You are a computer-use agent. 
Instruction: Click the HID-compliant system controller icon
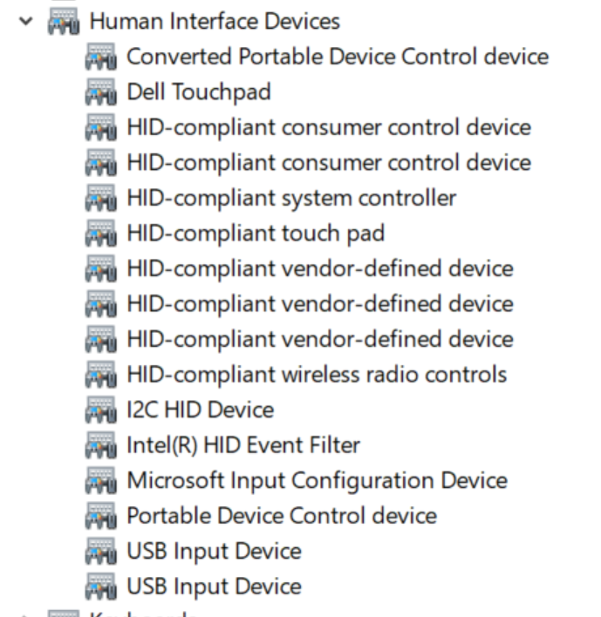pyautogui.click(x=101, y=198)
